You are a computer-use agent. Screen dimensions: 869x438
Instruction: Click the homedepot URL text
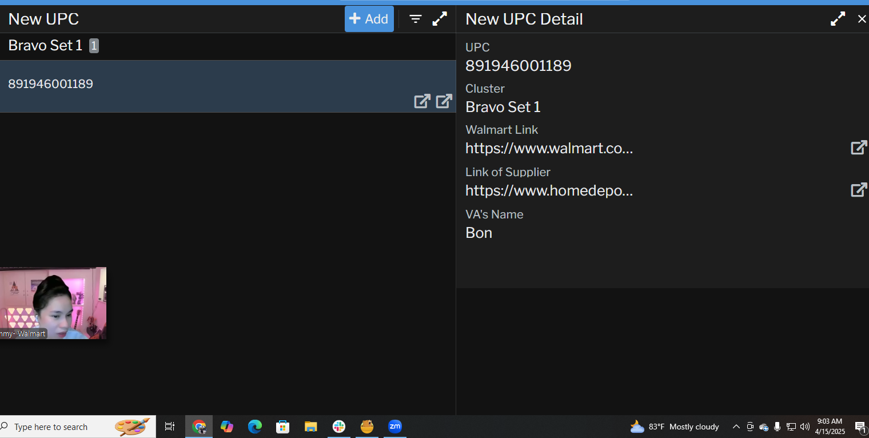[x=549, y=191]
